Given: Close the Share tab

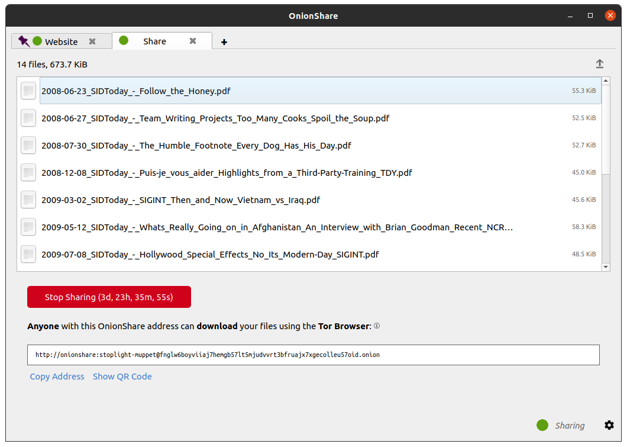Looking at the screenshot, I should pyautogui.click(x=193, y=41).
